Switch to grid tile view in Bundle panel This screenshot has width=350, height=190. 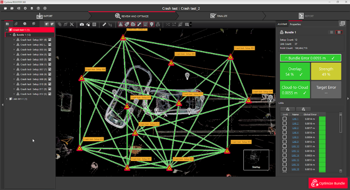(338, 32)
